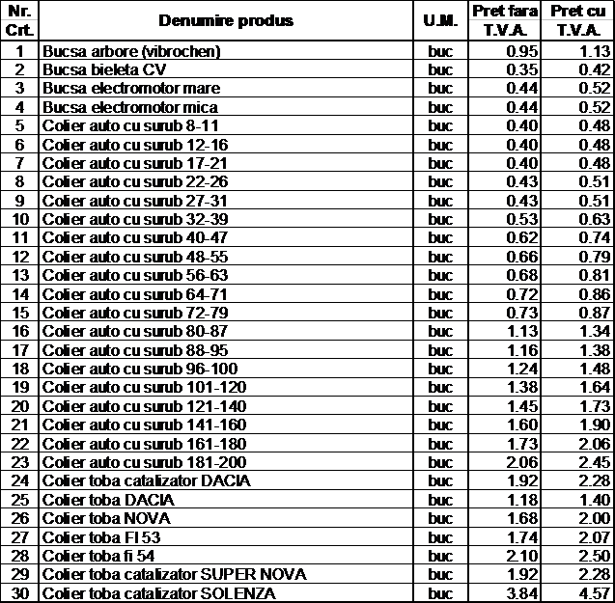
Task: Click 'Colier auto cu surub 141-160'
Action: pyautogui.click(x=145, y=425)
